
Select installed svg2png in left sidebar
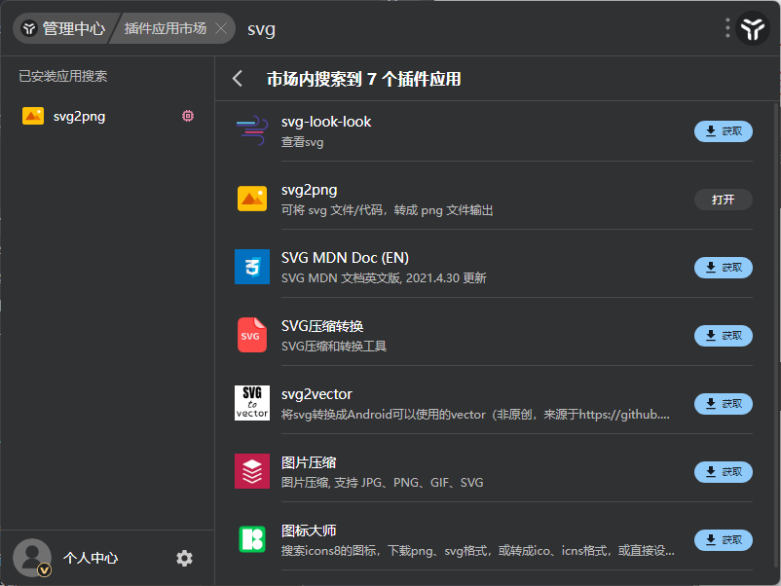79,116
